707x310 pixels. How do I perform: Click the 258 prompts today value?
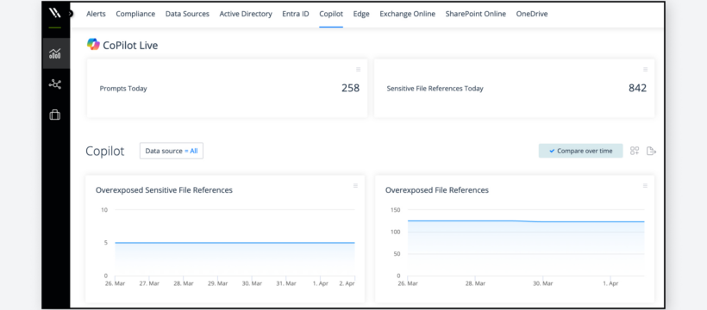pos(350,89)
